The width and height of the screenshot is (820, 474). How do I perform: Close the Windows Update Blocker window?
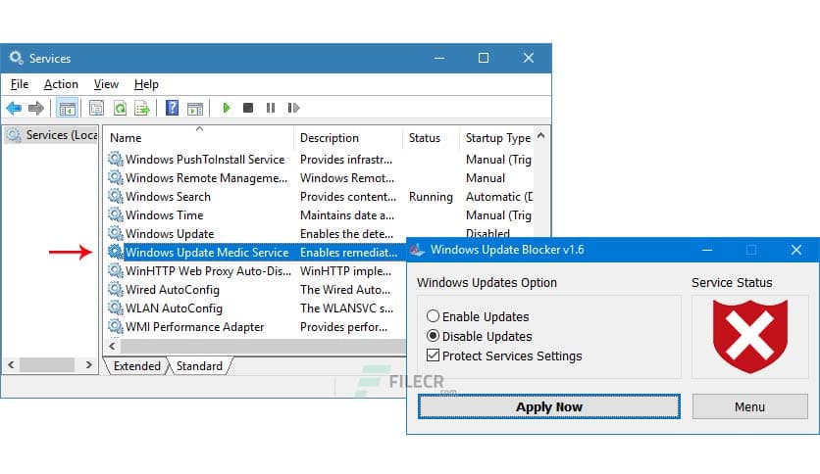795,250
